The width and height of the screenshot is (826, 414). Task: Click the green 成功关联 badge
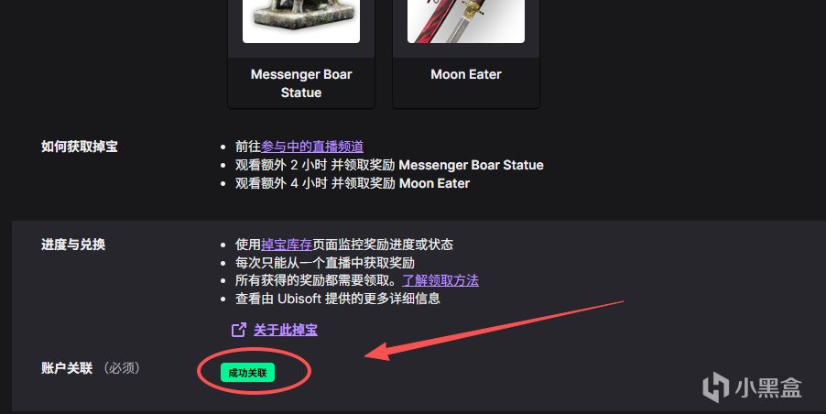pyautogui.click(x=247, y=373)
